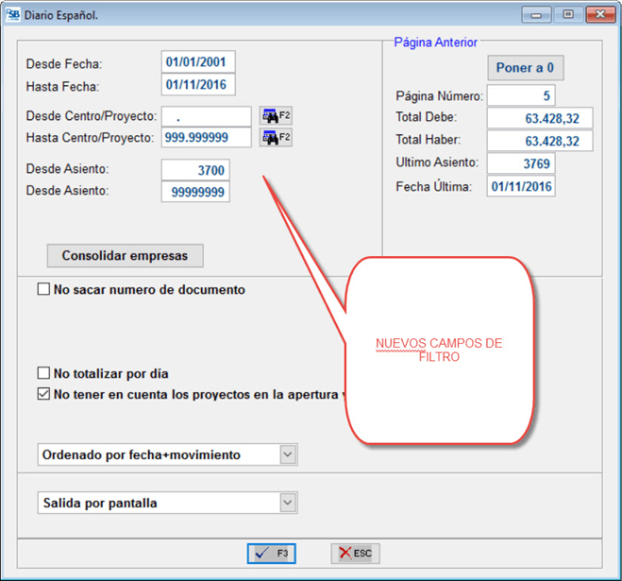Viewport: 622px width, 581px height.
Task: Click the Desde Fecha date field
Action: coord(198,63)
